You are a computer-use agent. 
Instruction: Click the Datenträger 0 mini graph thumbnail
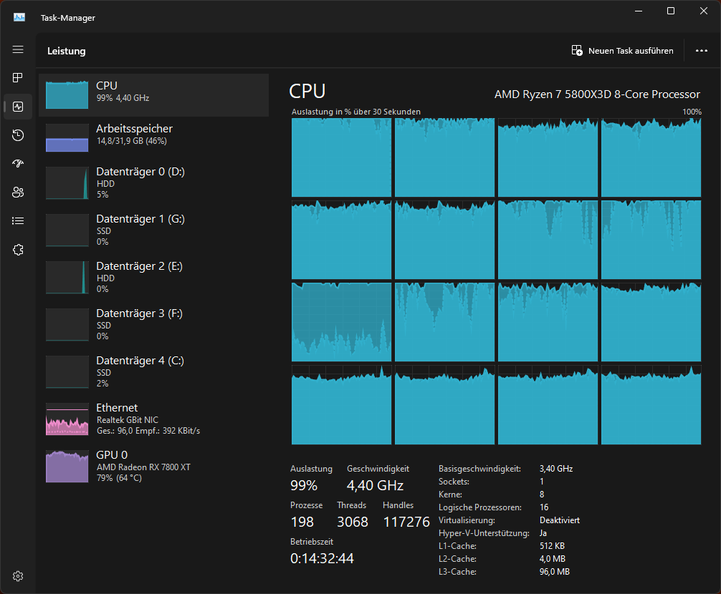coord(67,182)
